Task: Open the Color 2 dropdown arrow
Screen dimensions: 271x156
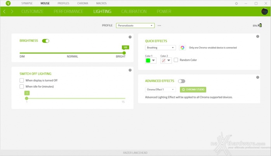Action: pos(169,61)
